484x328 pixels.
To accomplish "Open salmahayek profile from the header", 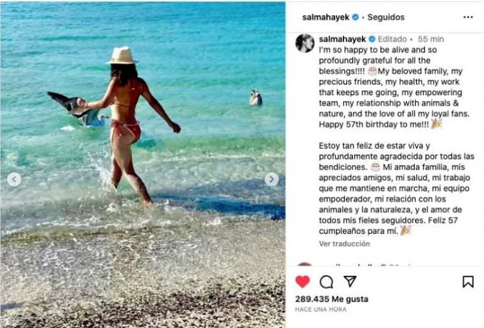I will pos(326,17).
